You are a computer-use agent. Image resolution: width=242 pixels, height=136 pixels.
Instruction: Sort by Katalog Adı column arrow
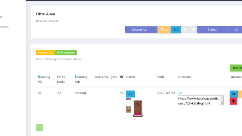pos(75,77)
